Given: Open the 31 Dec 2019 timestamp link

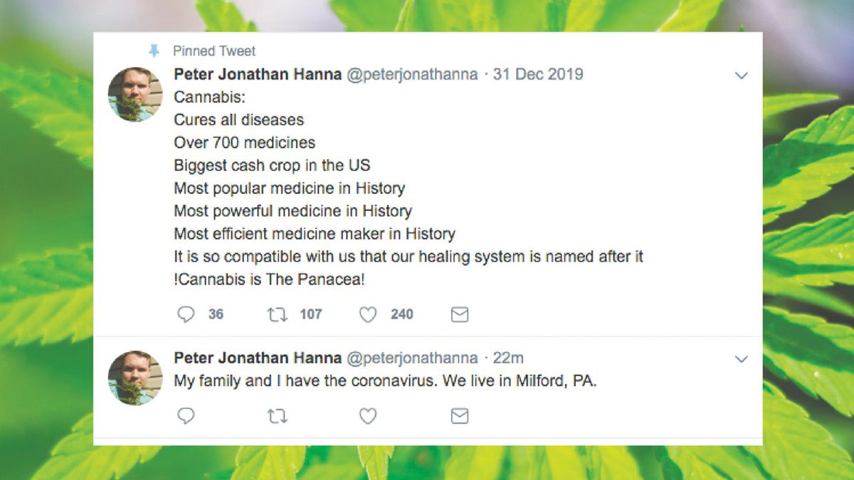Looking at the screenshot, I should pyautogui.click(x=538, y=75).
